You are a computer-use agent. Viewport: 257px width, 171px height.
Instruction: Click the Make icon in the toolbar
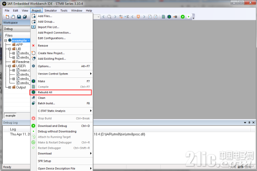(169, 17)
